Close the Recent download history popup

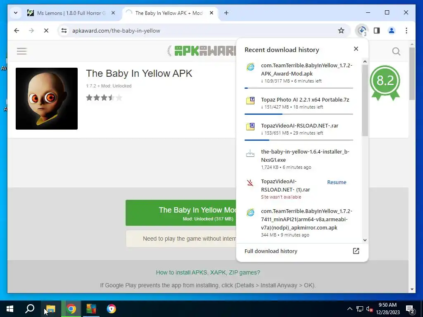coord(356,49)
